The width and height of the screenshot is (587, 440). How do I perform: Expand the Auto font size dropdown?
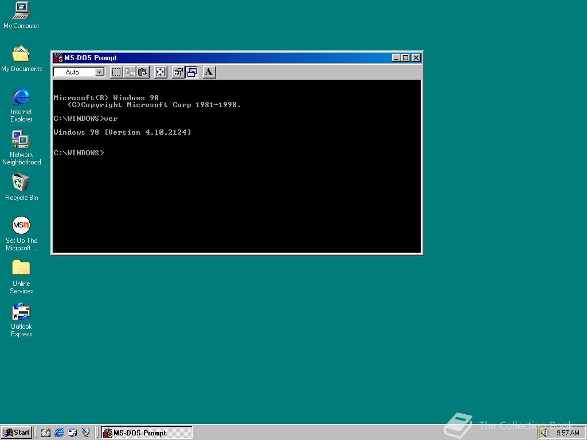coord(100,72)
